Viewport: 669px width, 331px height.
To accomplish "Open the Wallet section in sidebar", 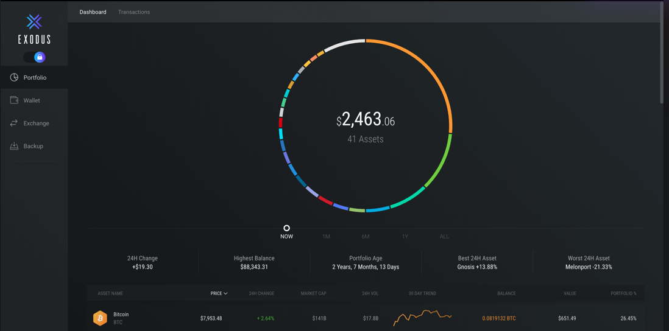I will click(34, 100).
